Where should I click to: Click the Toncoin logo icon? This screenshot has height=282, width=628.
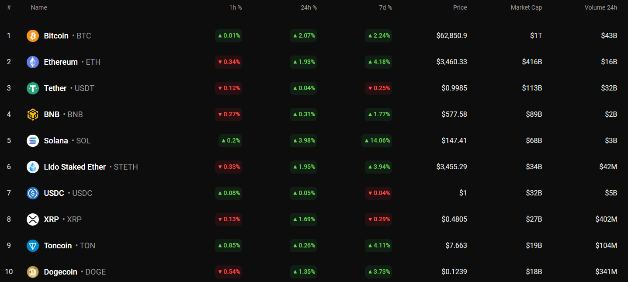(33, 246)
